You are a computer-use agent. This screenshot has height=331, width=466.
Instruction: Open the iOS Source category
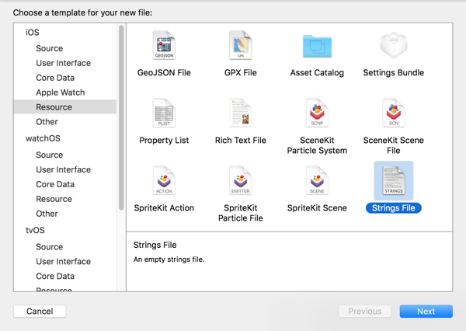[50, 48]
